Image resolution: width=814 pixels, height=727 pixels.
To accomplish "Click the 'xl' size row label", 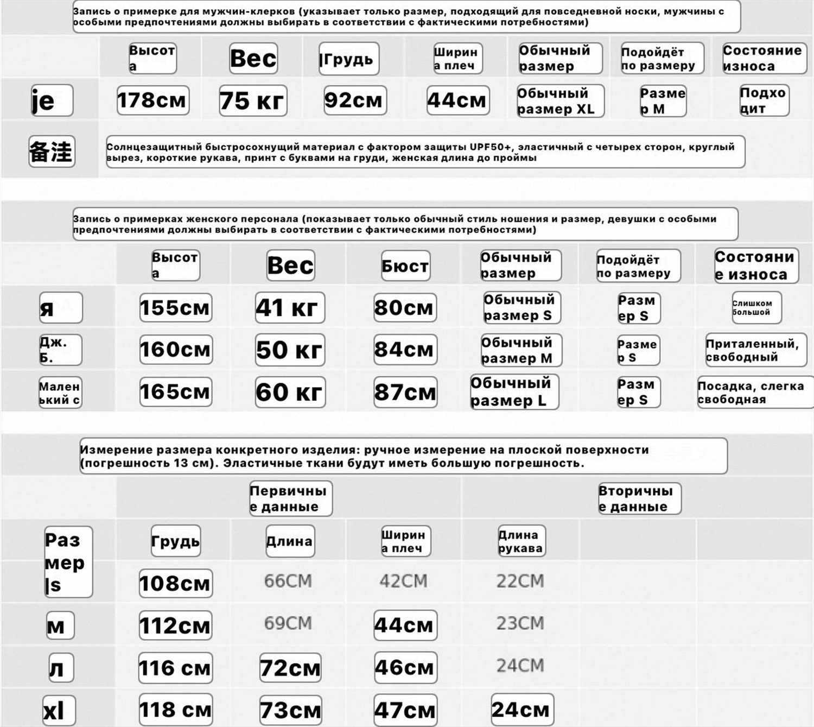I will pyautogui.click(x=59, y=710).
